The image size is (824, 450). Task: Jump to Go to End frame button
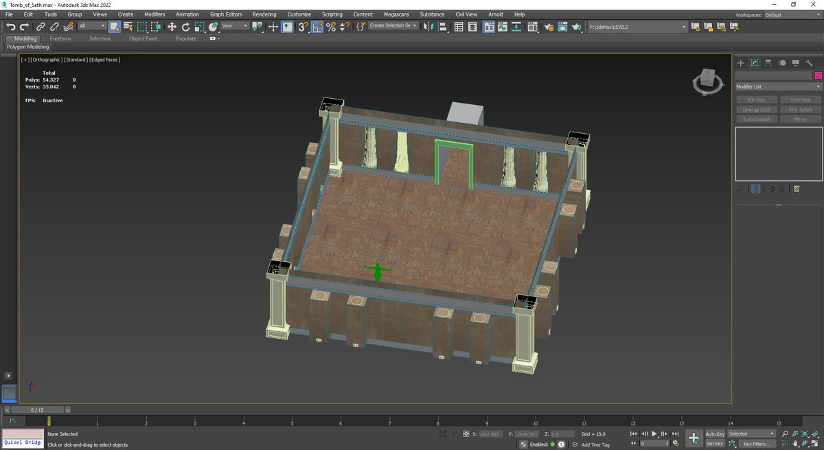(x=676, y=434)
